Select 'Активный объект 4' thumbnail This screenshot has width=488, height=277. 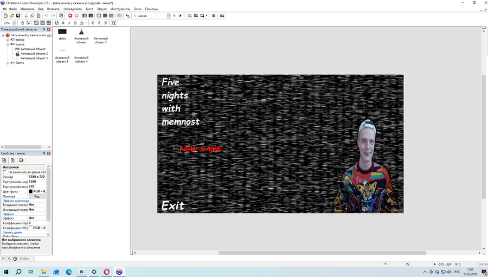[x=81, y=56]
